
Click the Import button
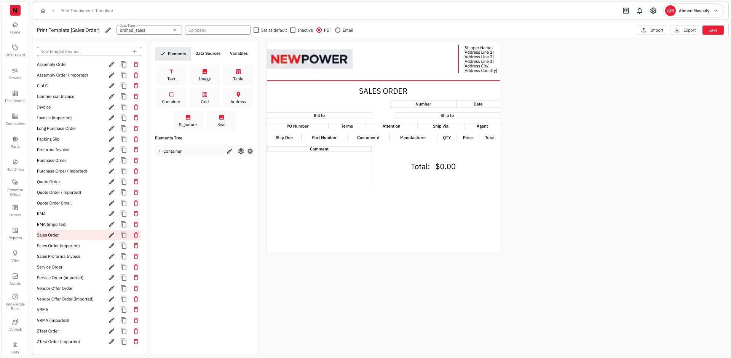coord(652,30)
